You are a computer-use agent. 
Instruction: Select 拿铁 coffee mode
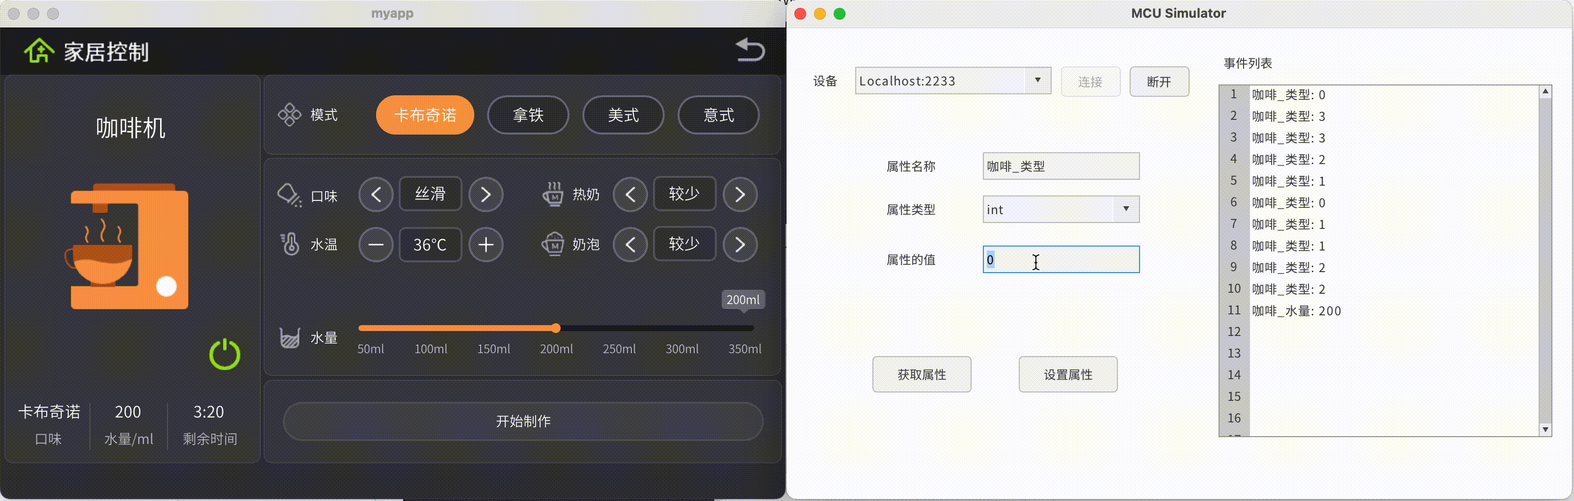[x=528, y=115]
